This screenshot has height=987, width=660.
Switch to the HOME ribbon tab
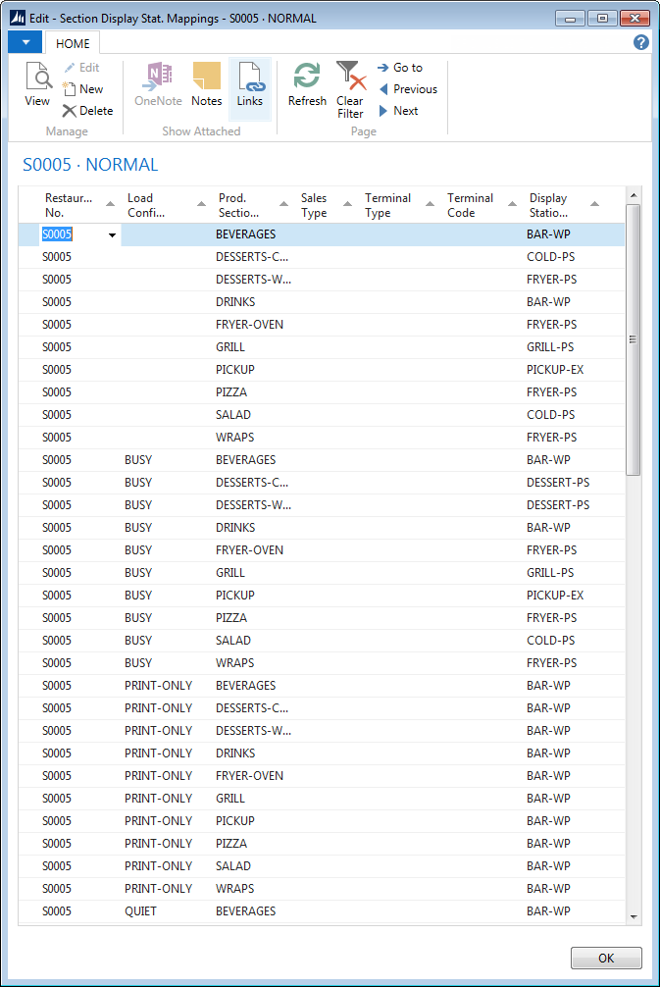(x=73, y=43)
